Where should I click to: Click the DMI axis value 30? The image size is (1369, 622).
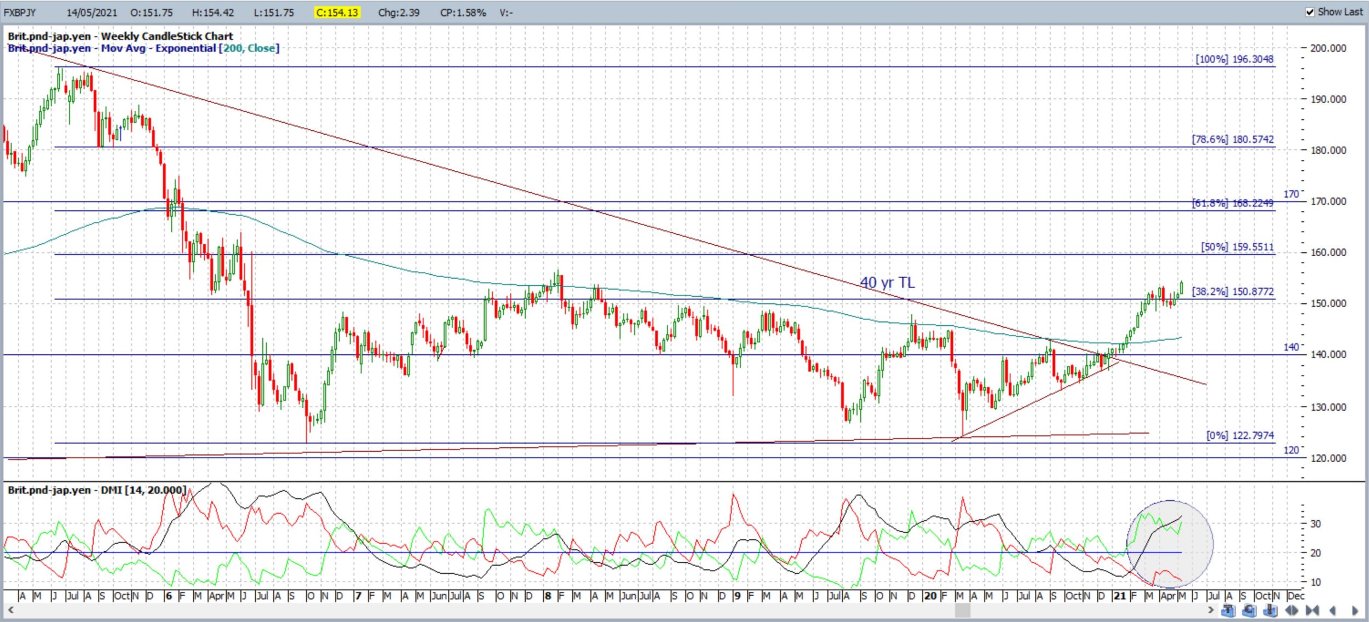tap(1315, 524)
